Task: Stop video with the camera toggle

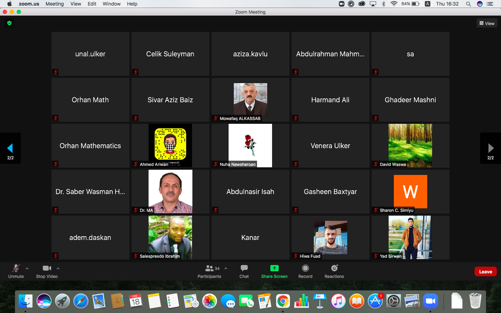Action: pyautogui.click(x=47, y=271)
